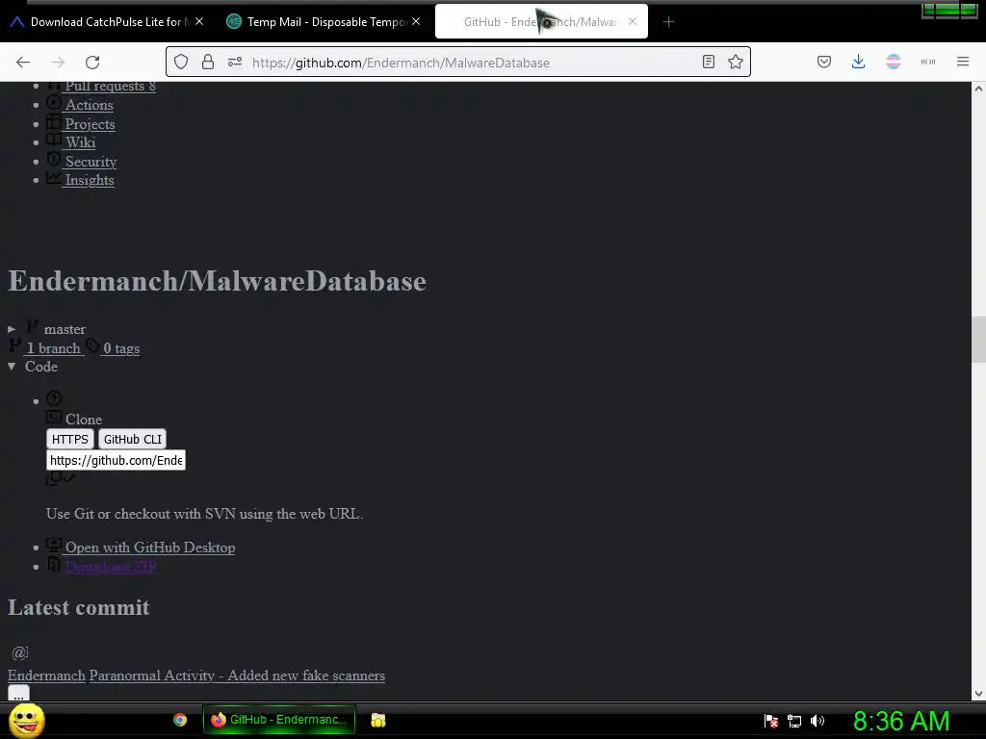The height and width of the screenshot is (739, 986).
Task: Click the forward navigation arrow
Action: coord(58,63)
